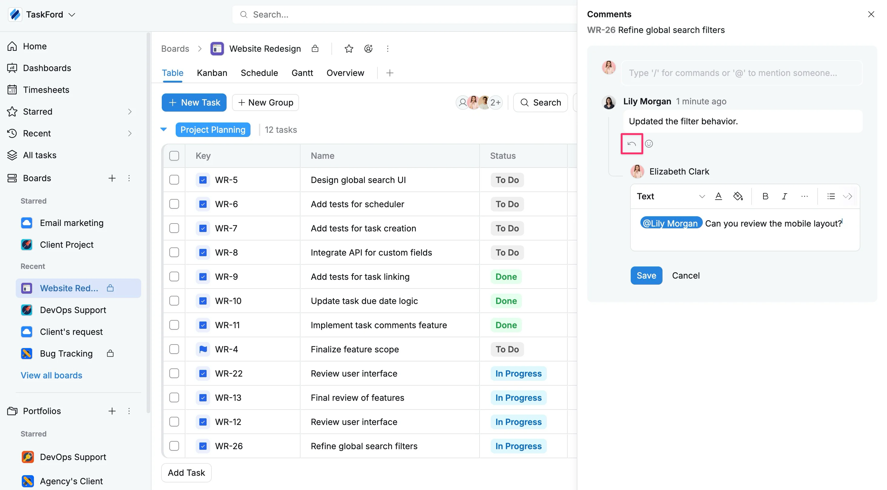Image resolution: width=887 pixels, height=490 pixels.
Task: Add a new board with plus icon
Action: [x=112, y=178]
